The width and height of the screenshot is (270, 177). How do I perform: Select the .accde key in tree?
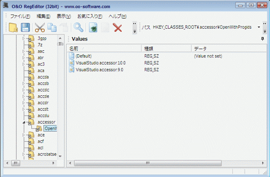tap(43, 96)
